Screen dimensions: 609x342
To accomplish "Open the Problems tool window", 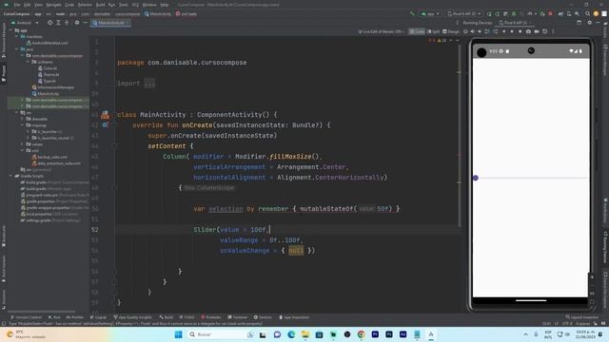I will [210, 317].
